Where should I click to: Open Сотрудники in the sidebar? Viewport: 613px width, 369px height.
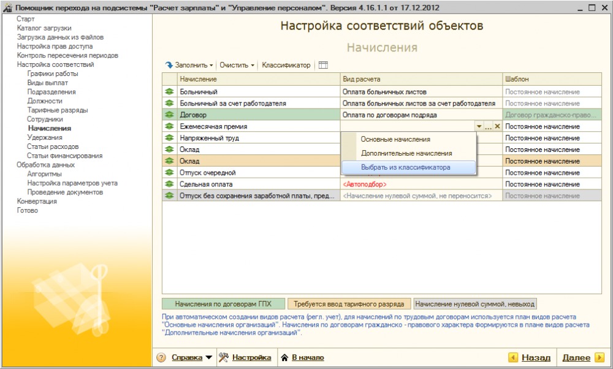click(45, 120)
